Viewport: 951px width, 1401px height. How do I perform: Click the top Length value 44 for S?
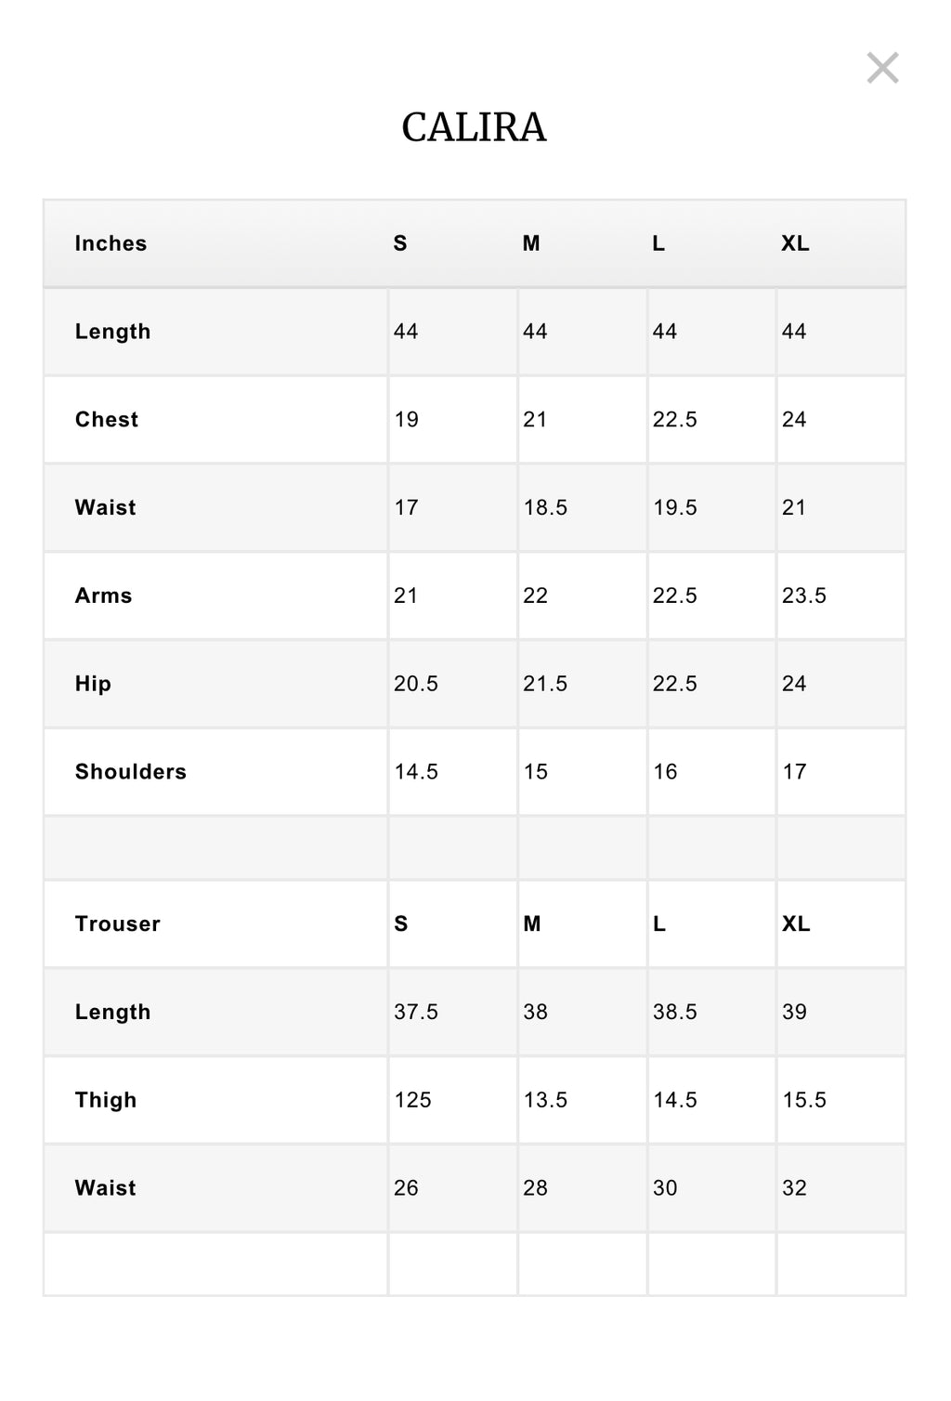click(406, 332)
